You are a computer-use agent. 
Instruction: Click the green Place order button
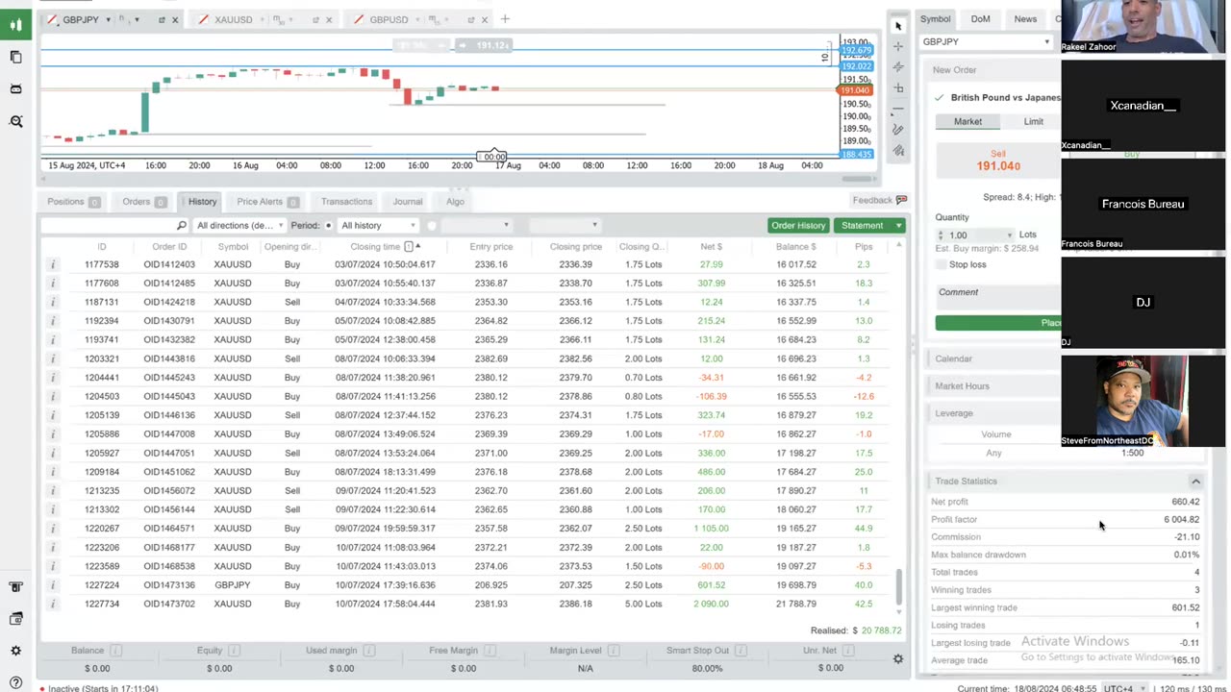(x=998, y=322)
